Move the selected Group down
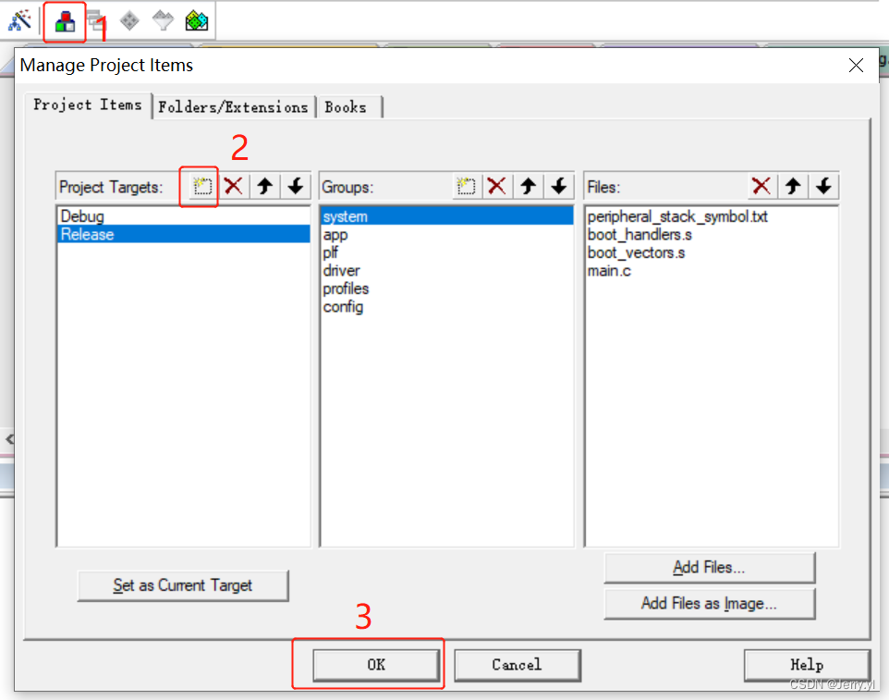 [559, 186]
